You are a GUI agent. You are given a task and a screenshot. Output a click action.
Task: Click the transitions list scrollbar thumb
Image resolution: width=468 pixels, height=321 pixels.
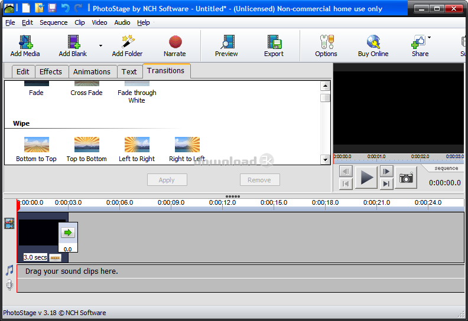[x=325, y=98]
